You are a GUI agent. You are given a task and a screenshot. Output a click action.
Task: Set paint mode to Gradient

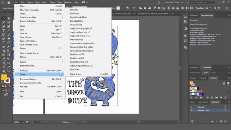(x=6, y=86)
